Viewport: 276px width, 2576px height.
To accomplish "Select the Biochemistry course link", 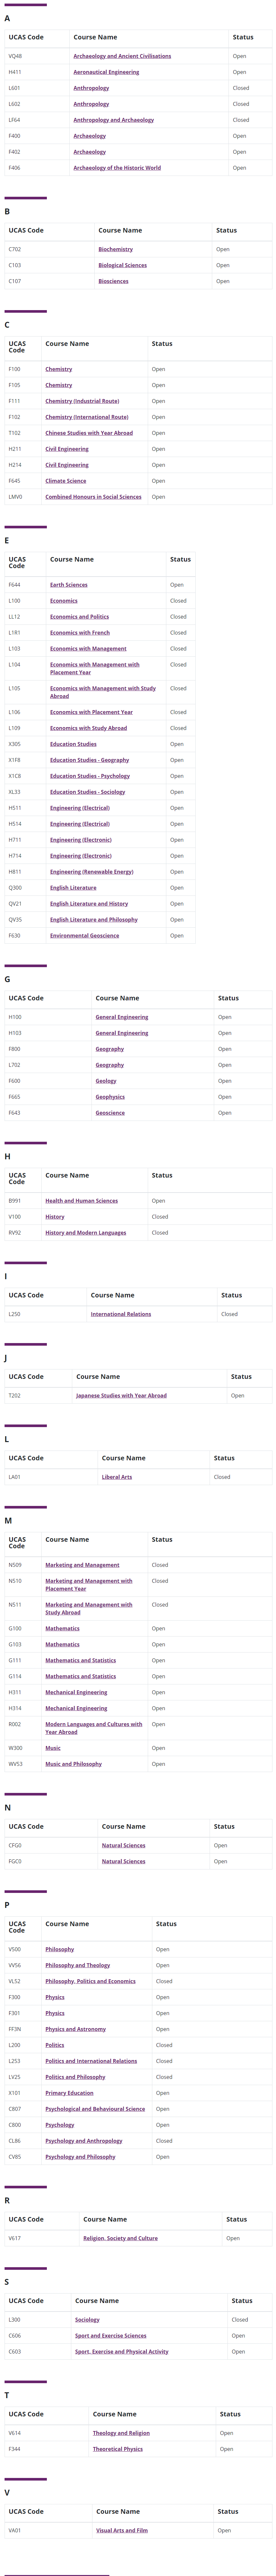I will (x=116, y=249).
